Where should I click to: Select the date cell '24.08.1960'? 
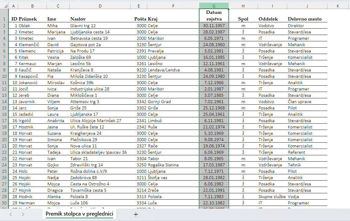click(x=214, y=45)
